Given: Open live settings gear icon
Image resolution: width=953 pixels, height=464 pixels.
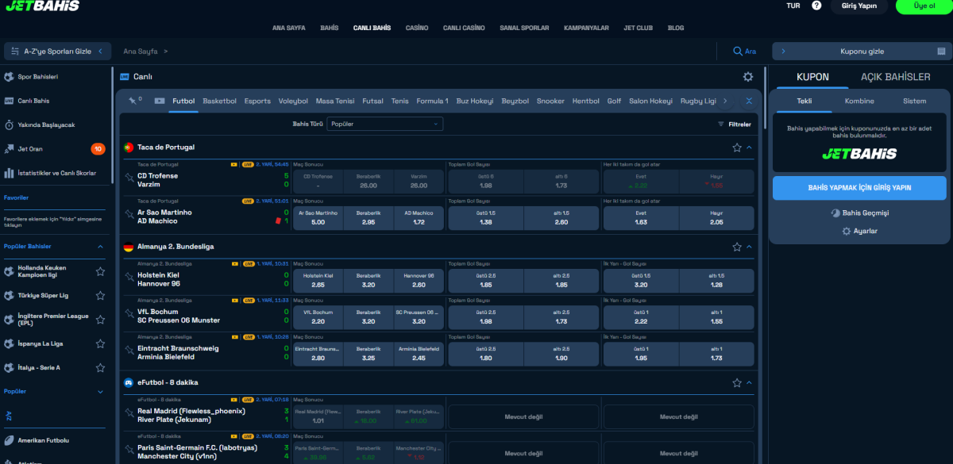Looking at the screenshot, I should pos(747,77).
